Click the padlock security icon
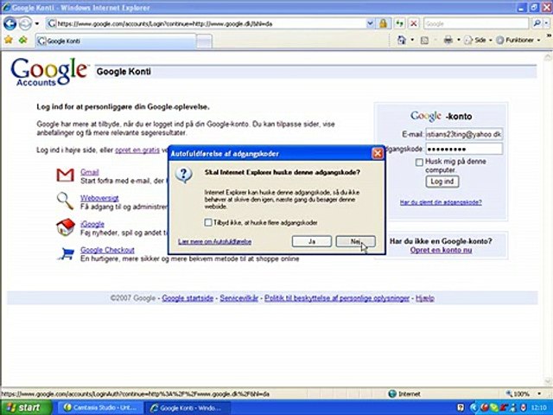This screenshot has width=553, height=415. [x=383, y=23]
